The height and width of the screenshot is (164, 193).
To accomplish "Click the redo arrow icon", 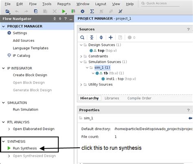I will pos(26,11).
